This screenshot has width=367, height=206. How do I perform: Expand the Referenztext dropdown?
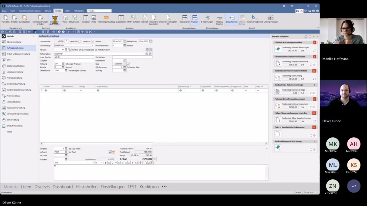point(144,54)
